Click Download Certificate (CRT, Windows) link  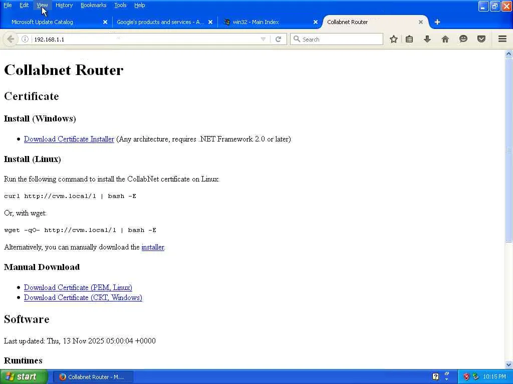pos(83,298)
